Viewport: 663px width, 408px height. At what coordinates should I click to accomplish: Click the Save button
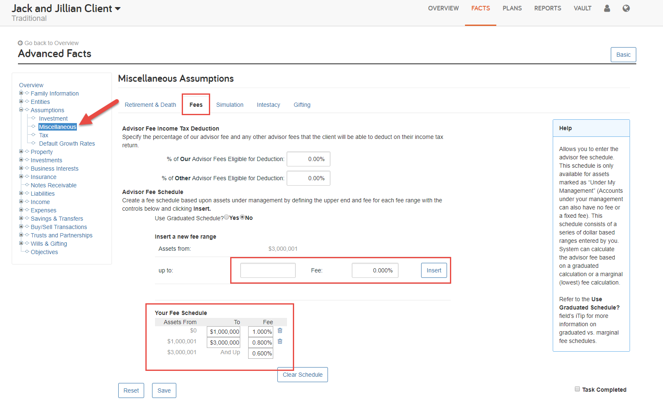[164, 390]
